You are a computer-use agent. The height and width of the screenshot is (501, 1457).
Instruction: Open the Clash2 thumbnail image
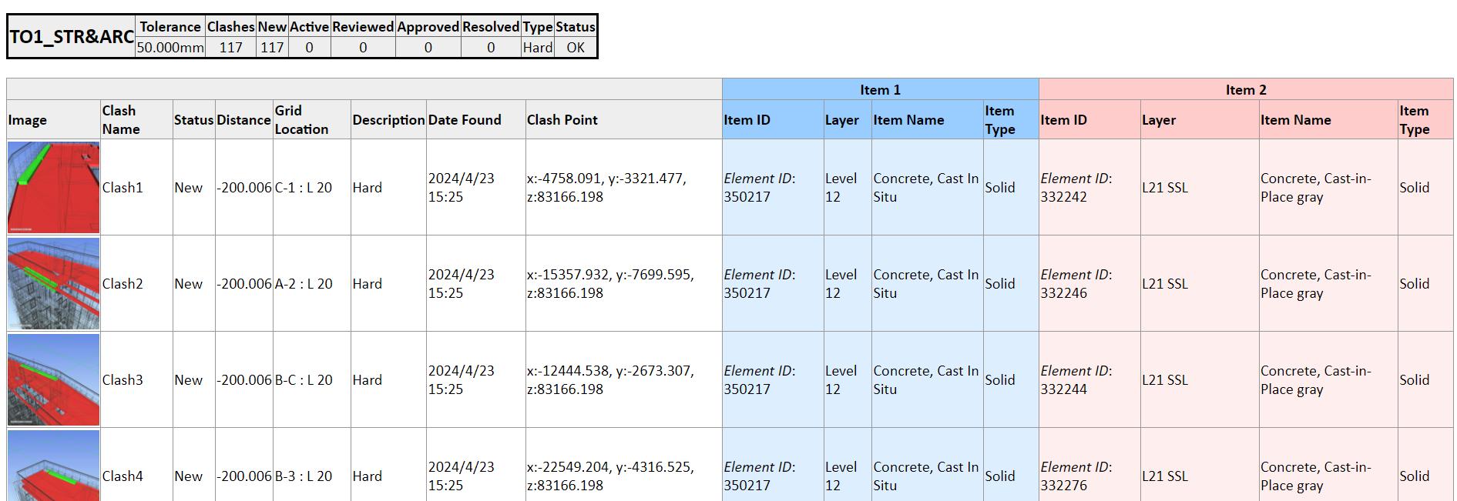pyautogui.click(x=53, y=283)
